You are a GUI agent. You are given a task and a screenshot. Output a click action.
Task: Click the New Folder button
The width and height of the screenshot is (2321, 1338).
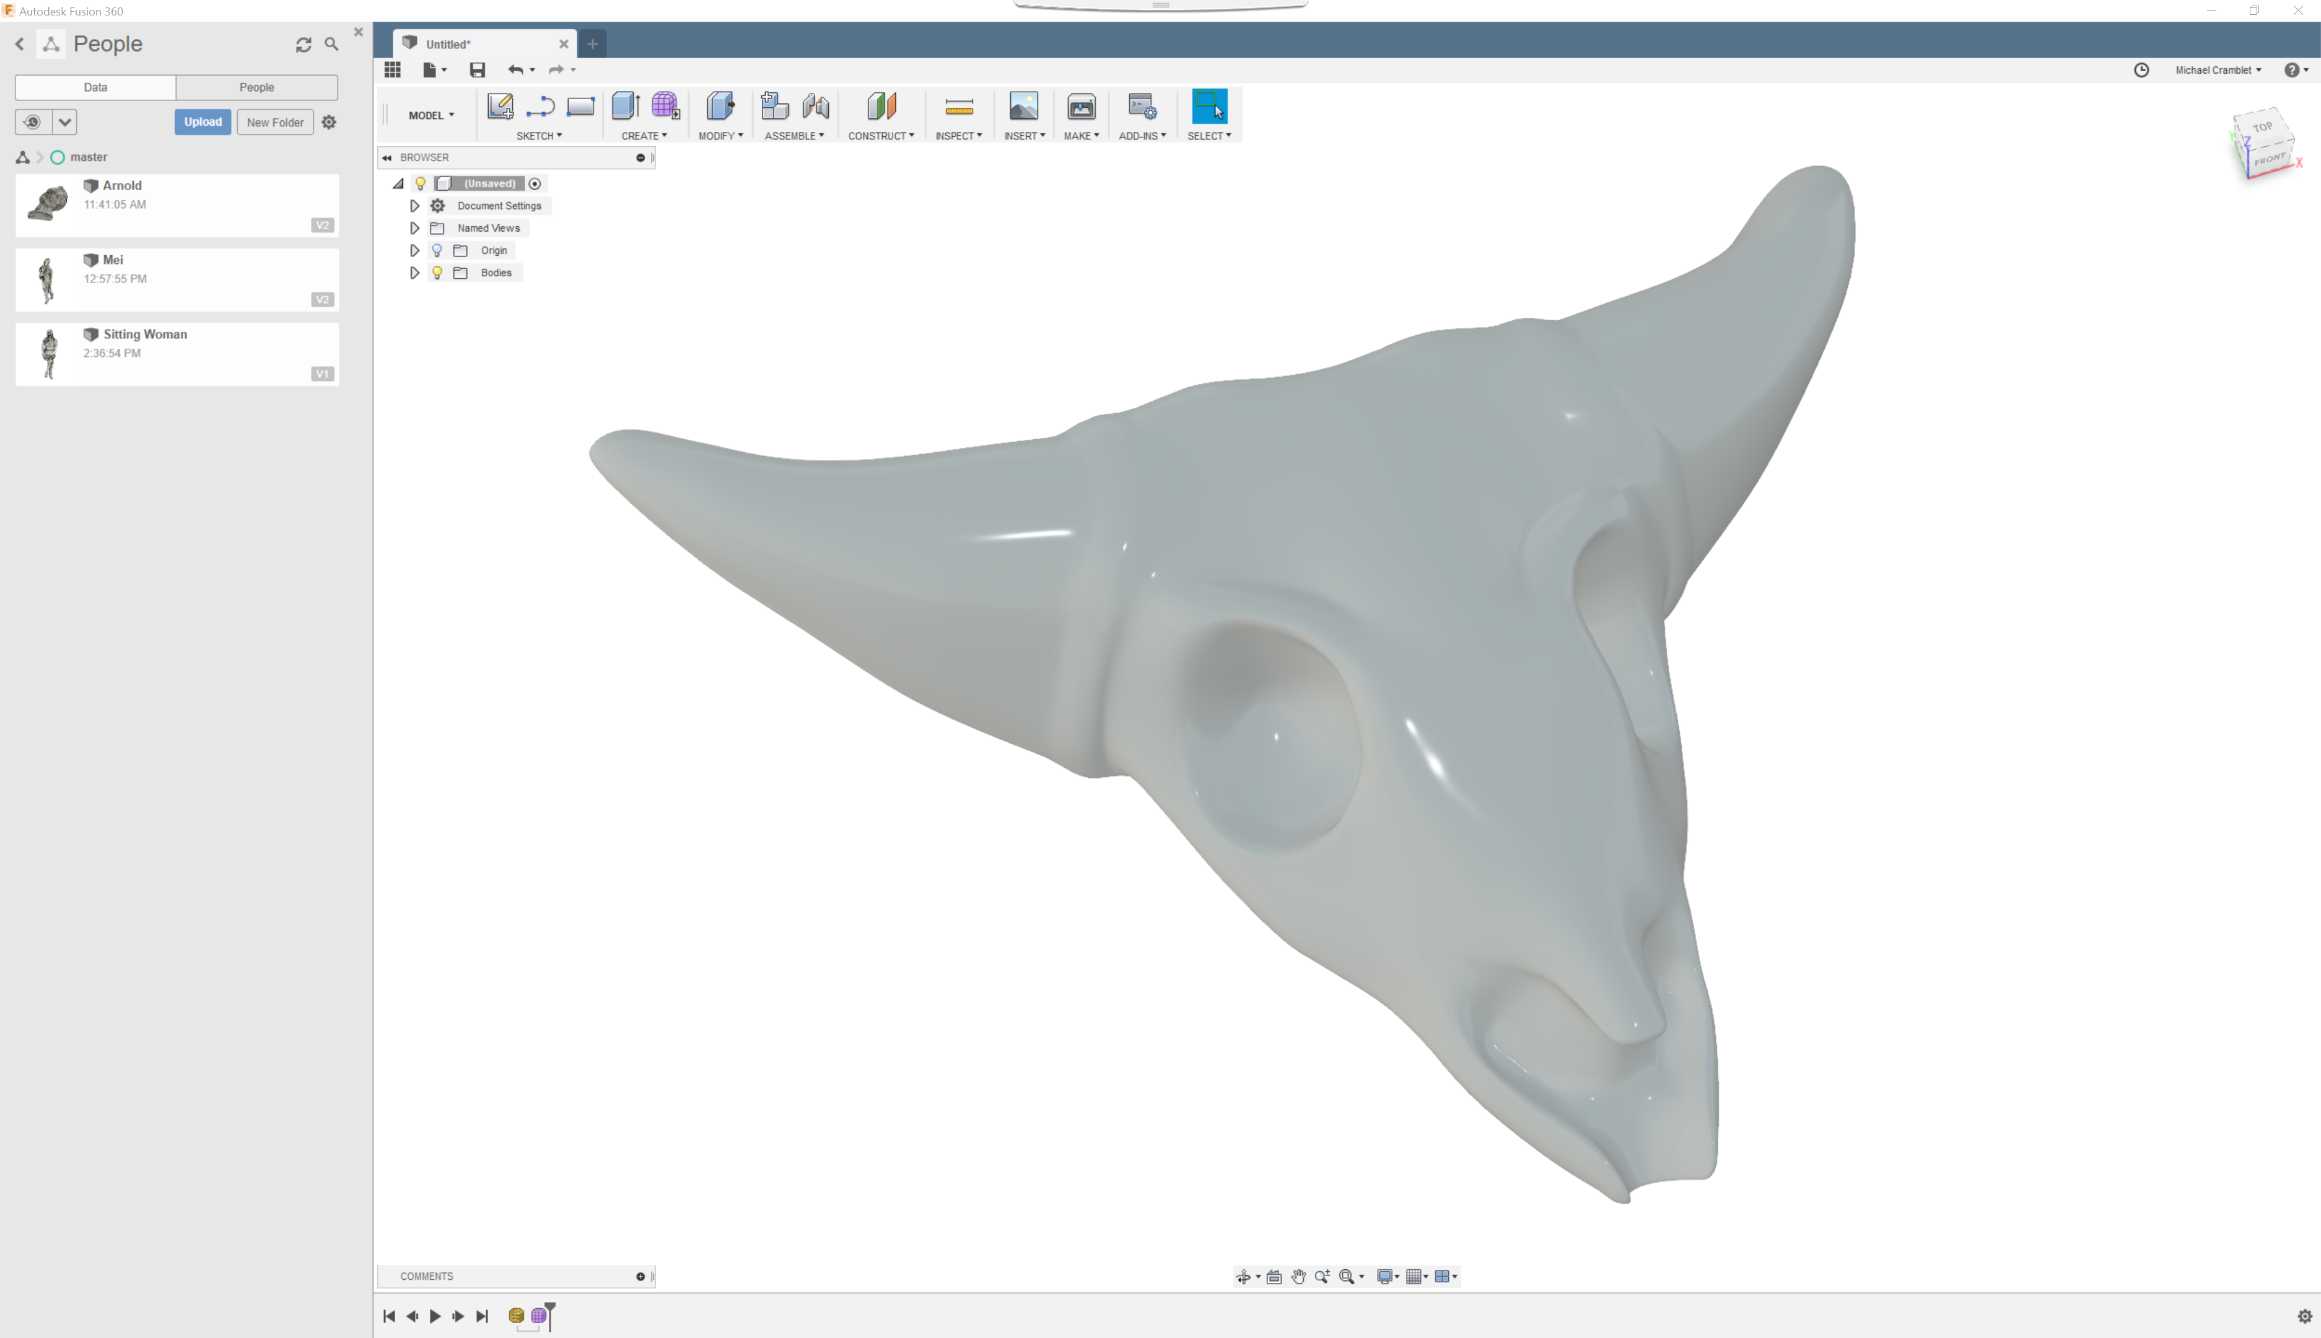pyautogui.click(x=275, y=122)
